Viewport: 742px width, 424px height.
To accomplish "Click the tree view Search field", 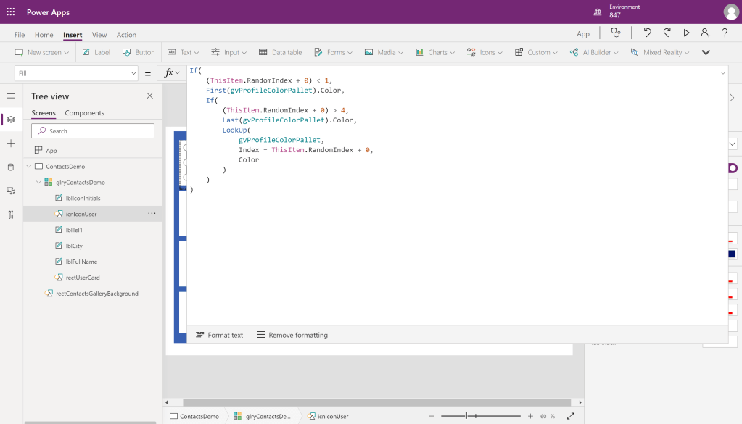I will (x=93, y=131).
